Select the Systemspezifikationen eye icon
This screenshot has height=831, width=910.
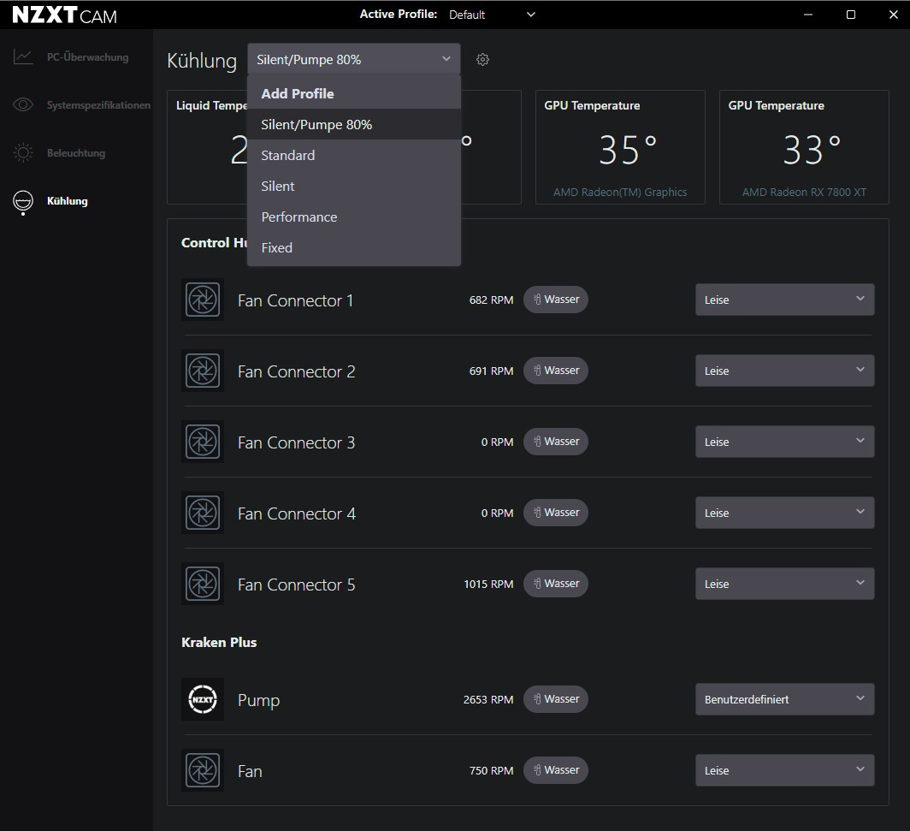(x=23, y=104)
